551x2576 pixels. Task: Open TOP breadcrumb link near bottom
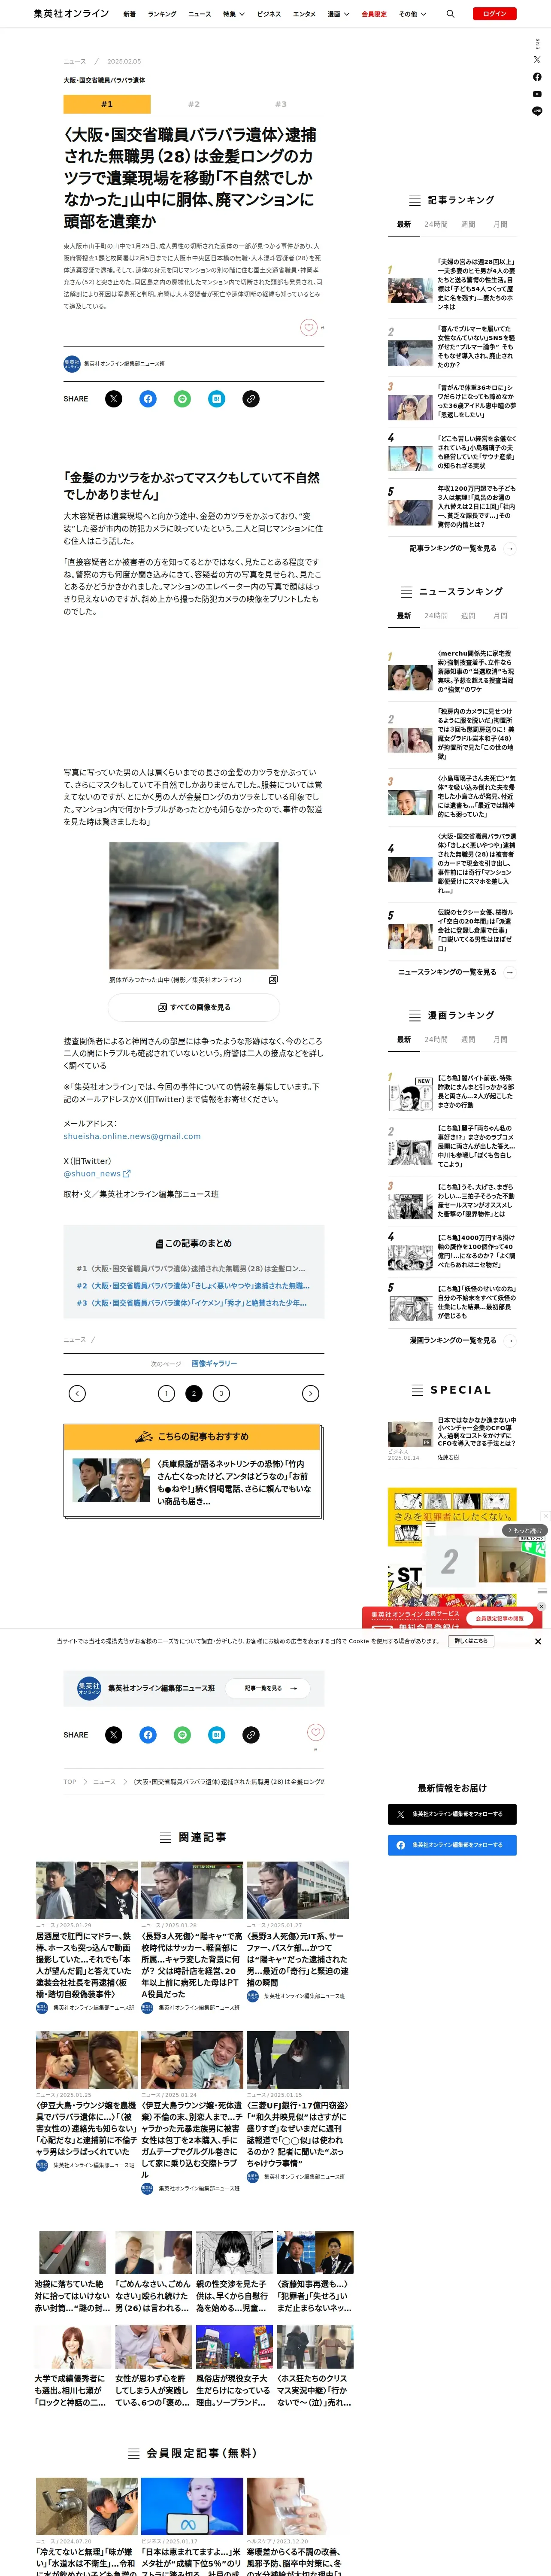[x=70, y=1782]
